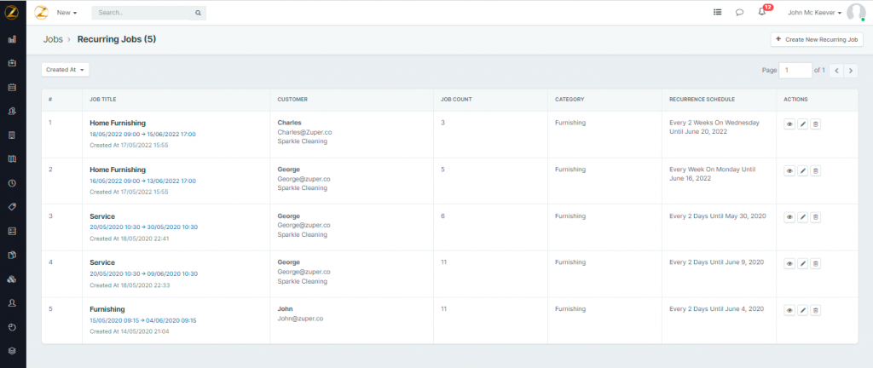
Task: Navigate to Jobs breadcrumb
Action: [x=53, y=39]
